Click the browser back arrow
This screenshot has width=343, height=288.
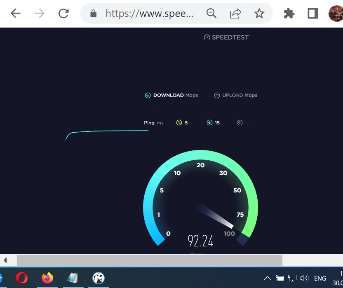[x=16, y=14]
